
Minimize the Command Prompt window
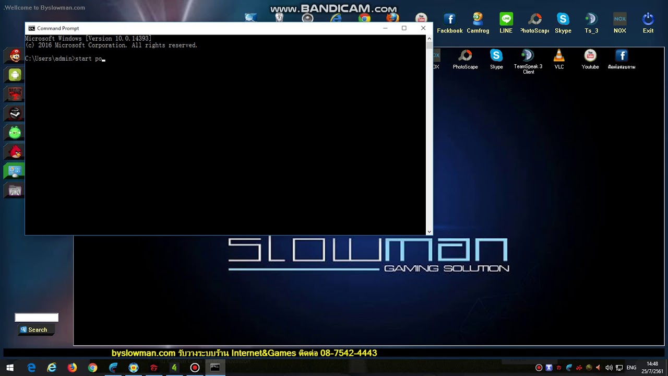point(385,28)
